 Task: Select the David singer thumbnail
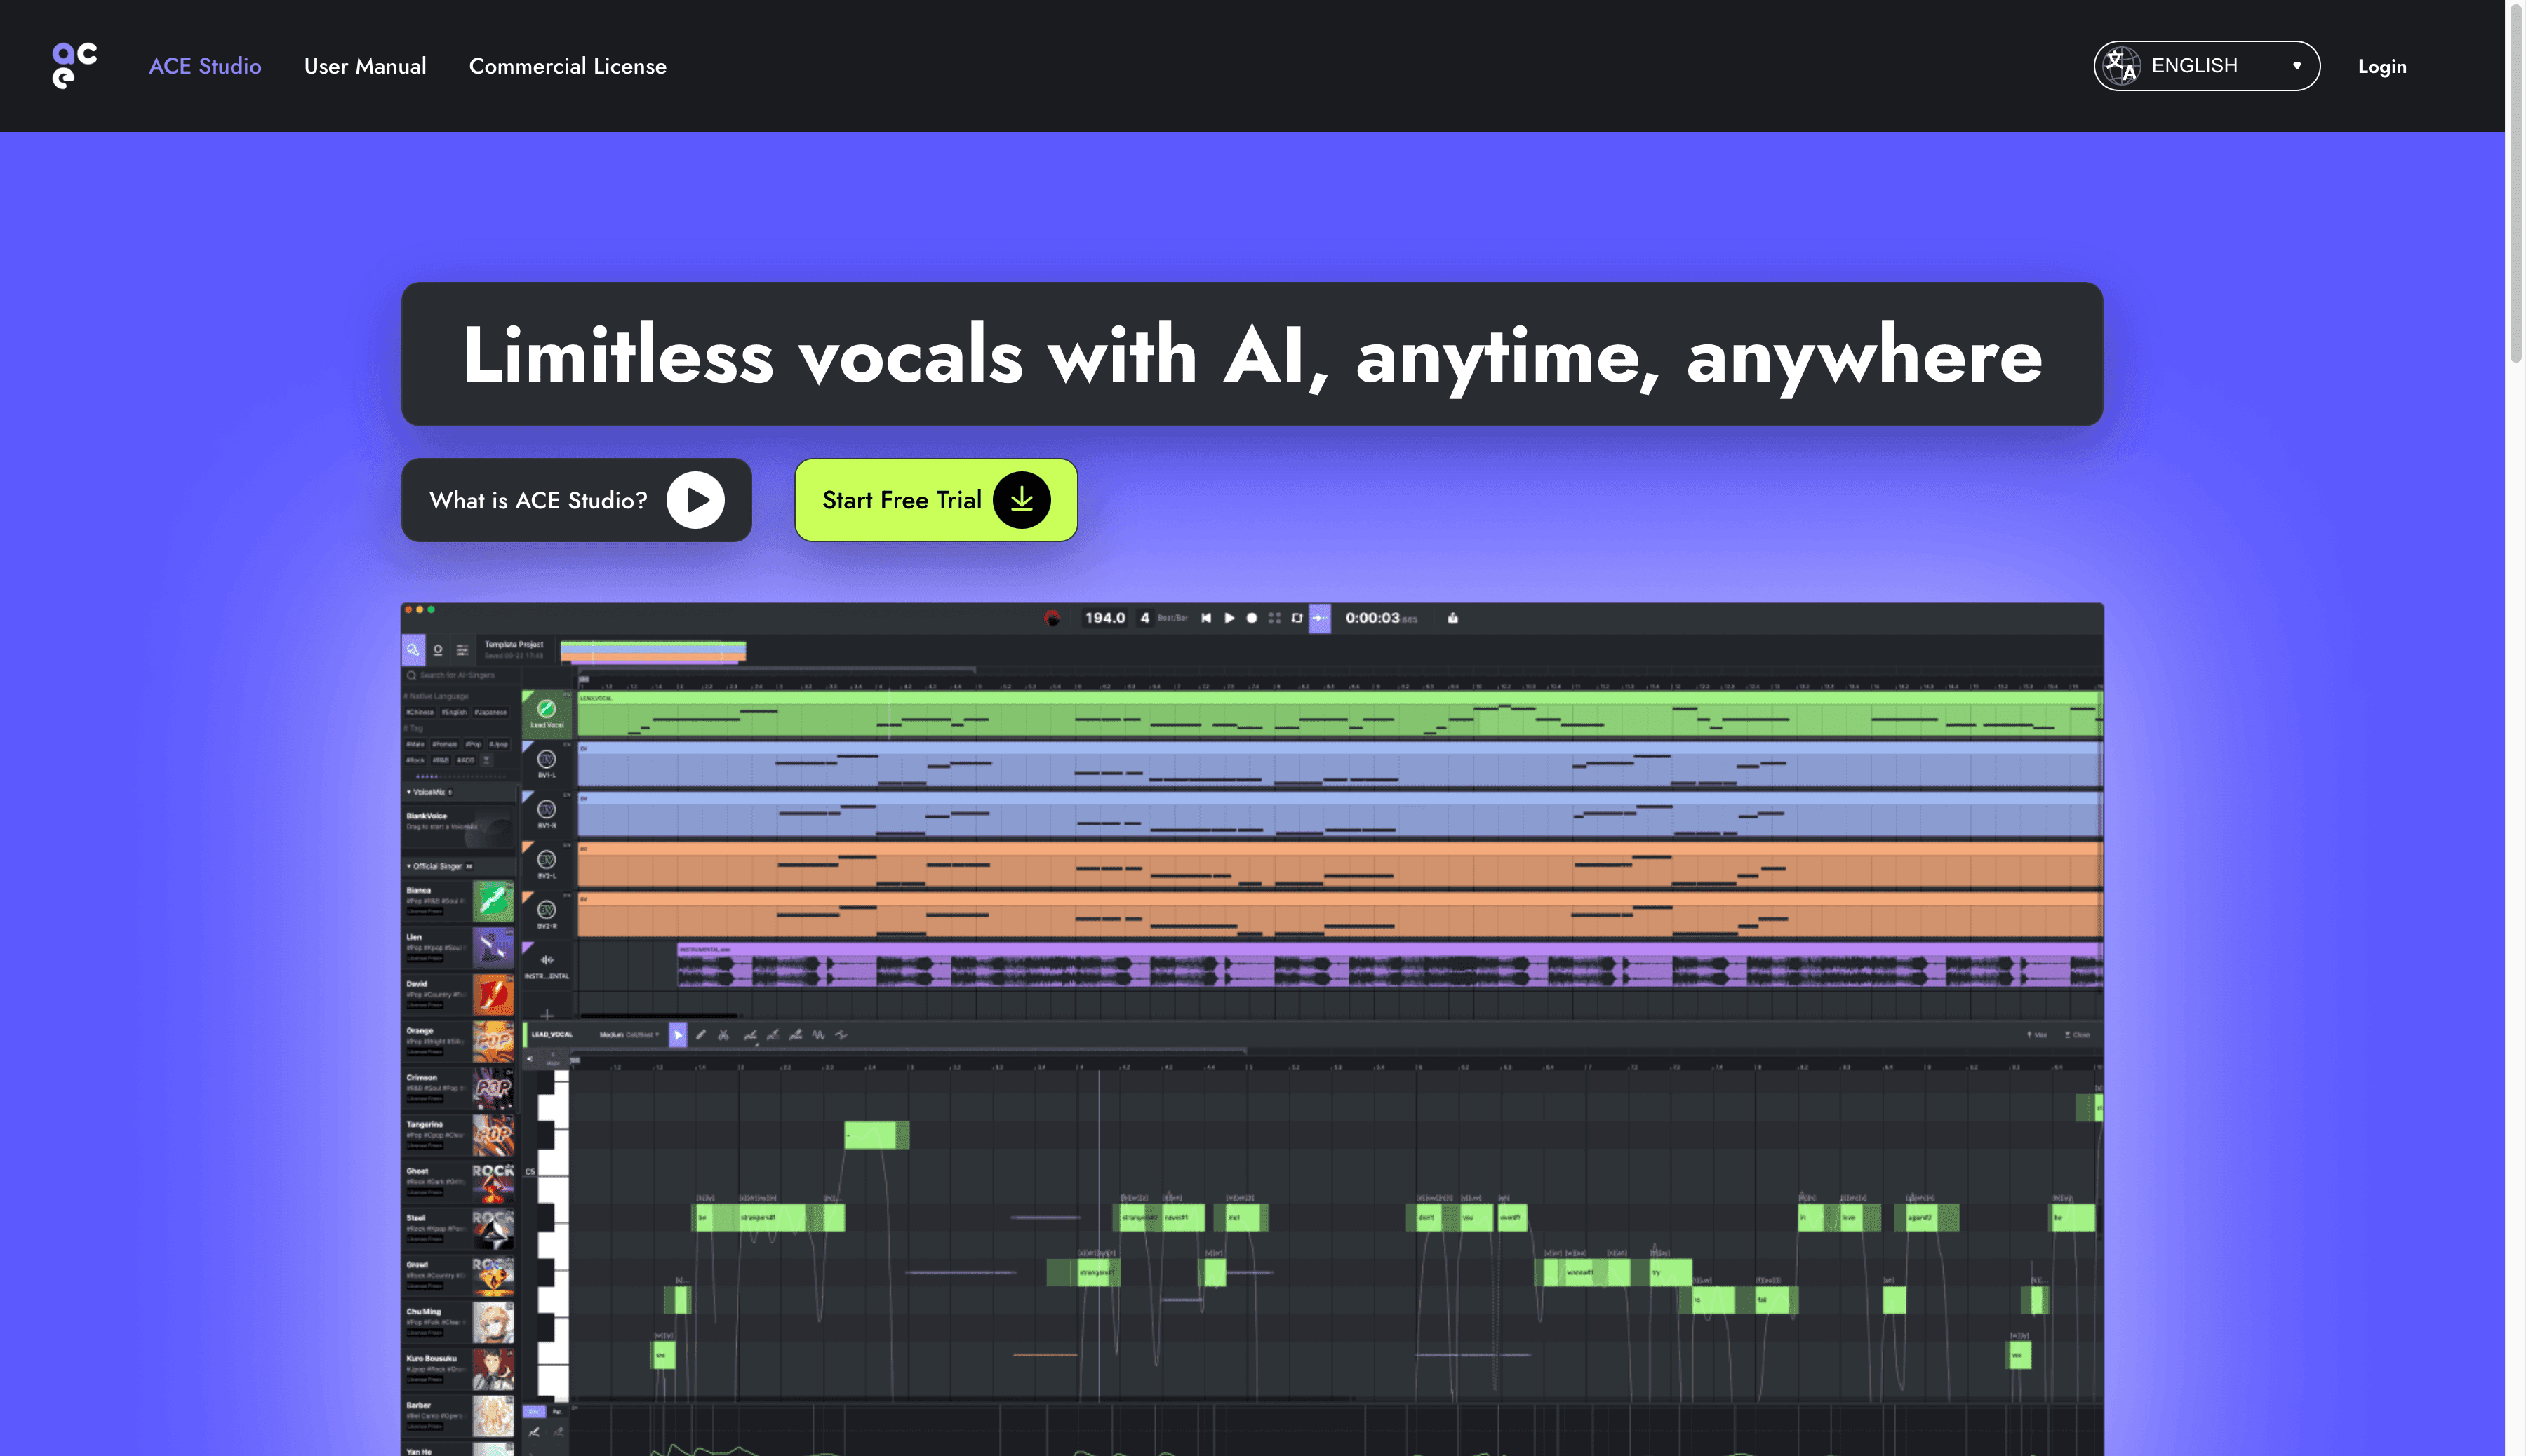coord(492,995)
